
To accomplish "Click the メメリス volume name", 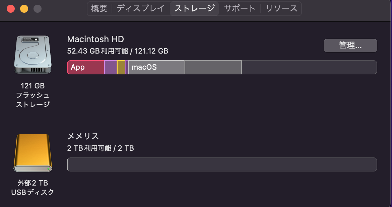I will pos(83,136).
